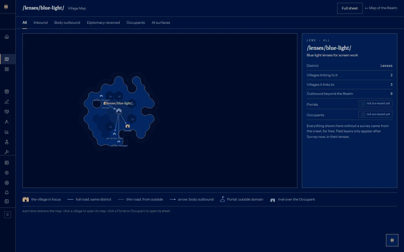Click 'not surveyed yet' in the Occupants row
The width and height of the screenshot is (404, 252).
[x=375, y=114]
